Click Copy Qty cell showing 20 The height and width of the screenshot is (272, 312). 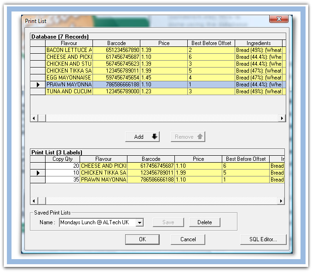coord(62,166)
